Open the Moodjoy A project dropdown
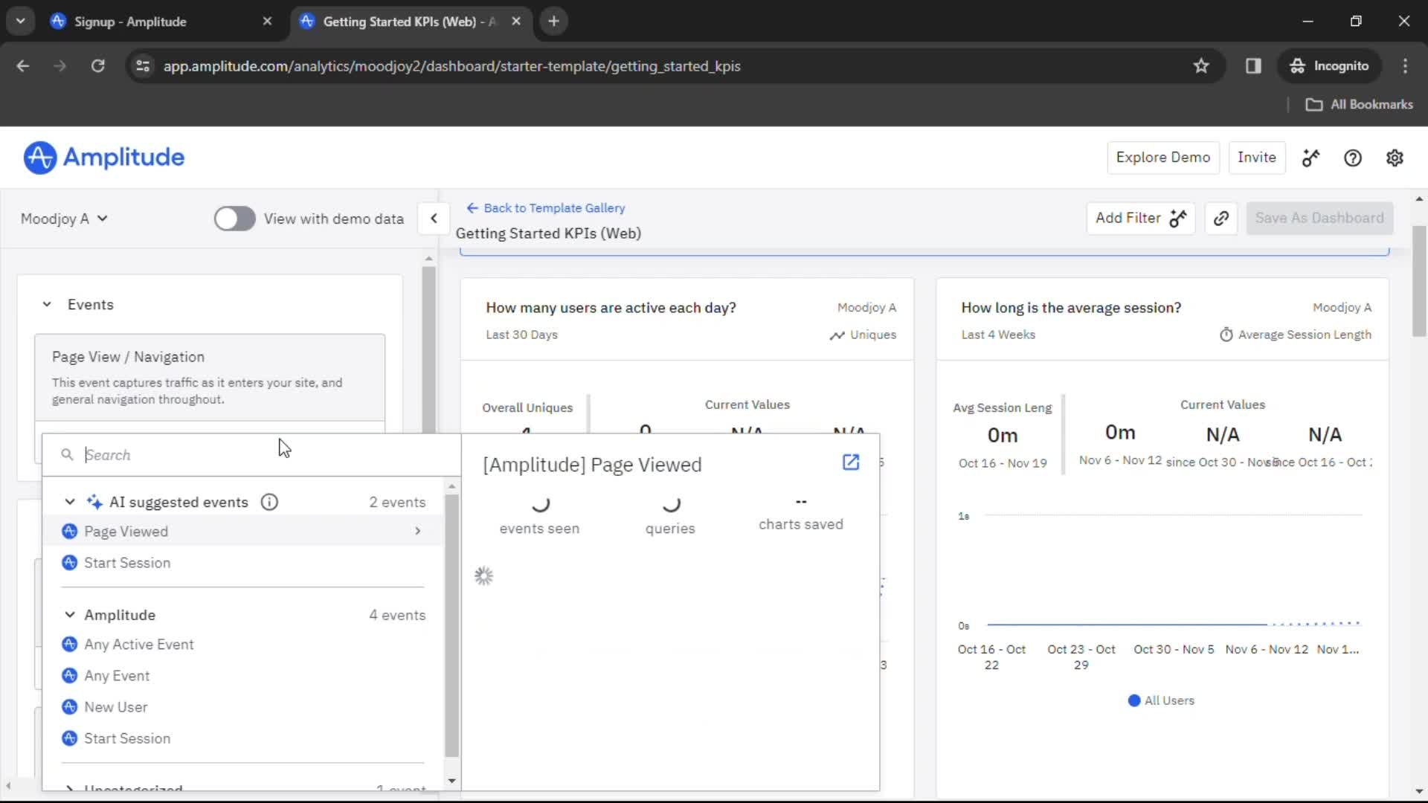This screenshot has width=1428, height=803. pos(64,219)
